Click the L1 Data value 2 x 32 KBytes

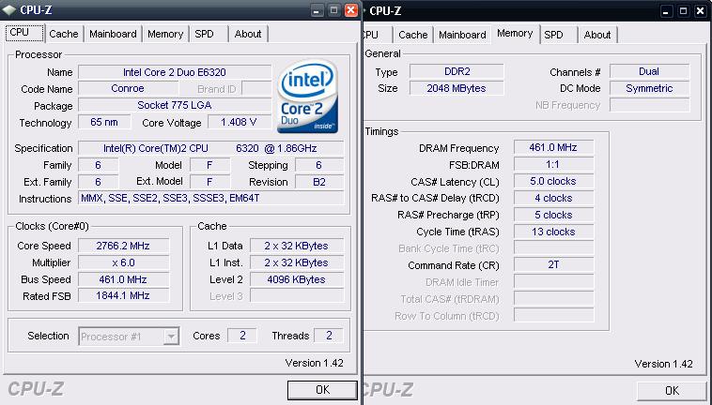coord(297,246)
